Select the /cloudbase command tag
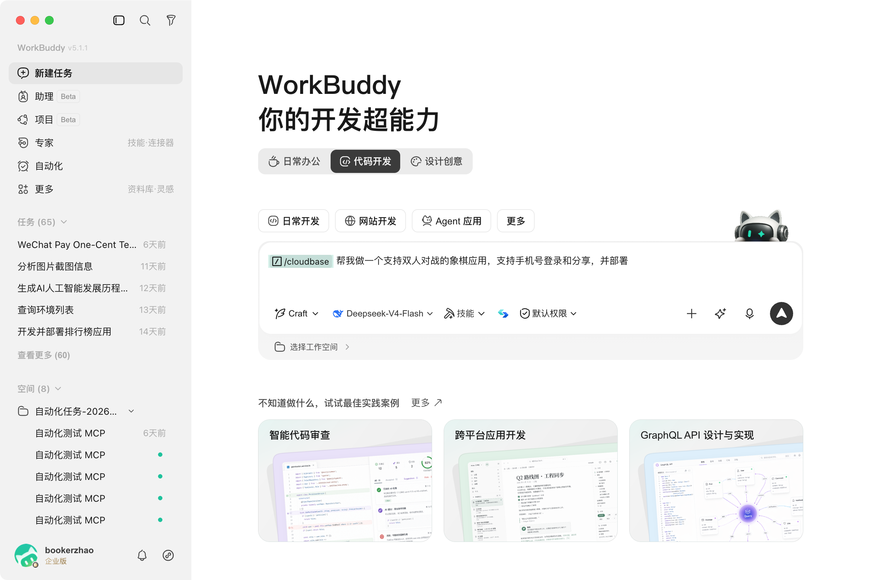This screenshot has width=870, height=580. coord(301,261)
